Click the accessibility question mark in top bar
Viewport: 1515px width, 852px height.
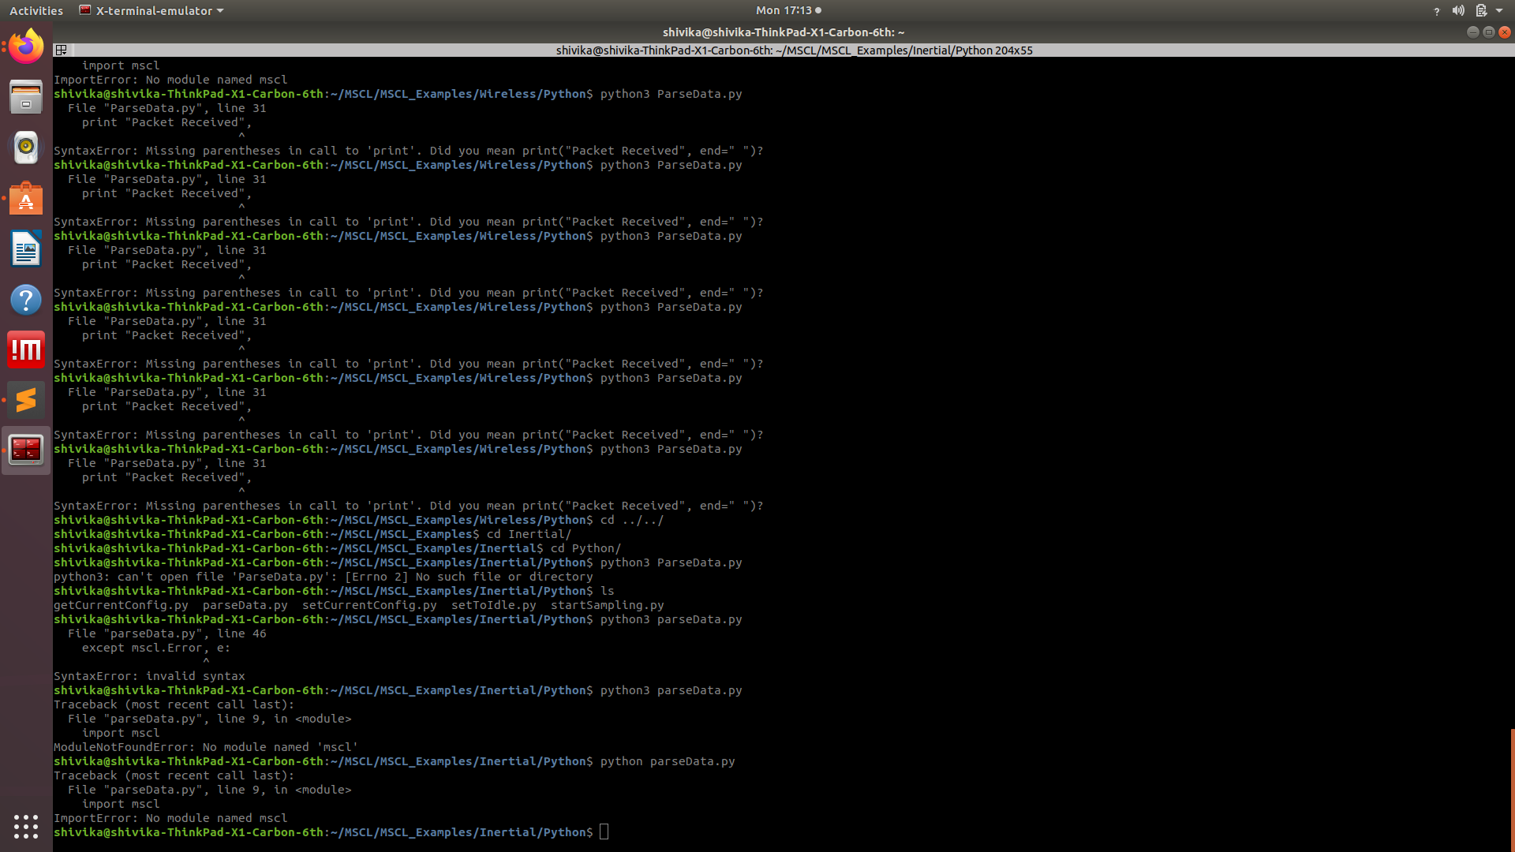(x=1436, y=11)
